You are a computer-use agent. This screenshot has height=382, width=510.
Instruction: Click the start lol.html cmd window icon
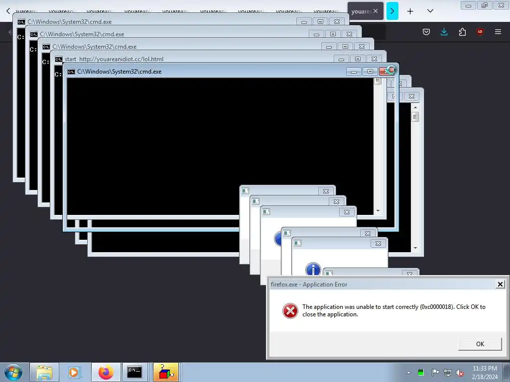59,60
